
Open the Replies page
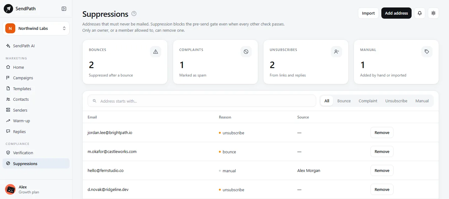click(x=36, y=132)
